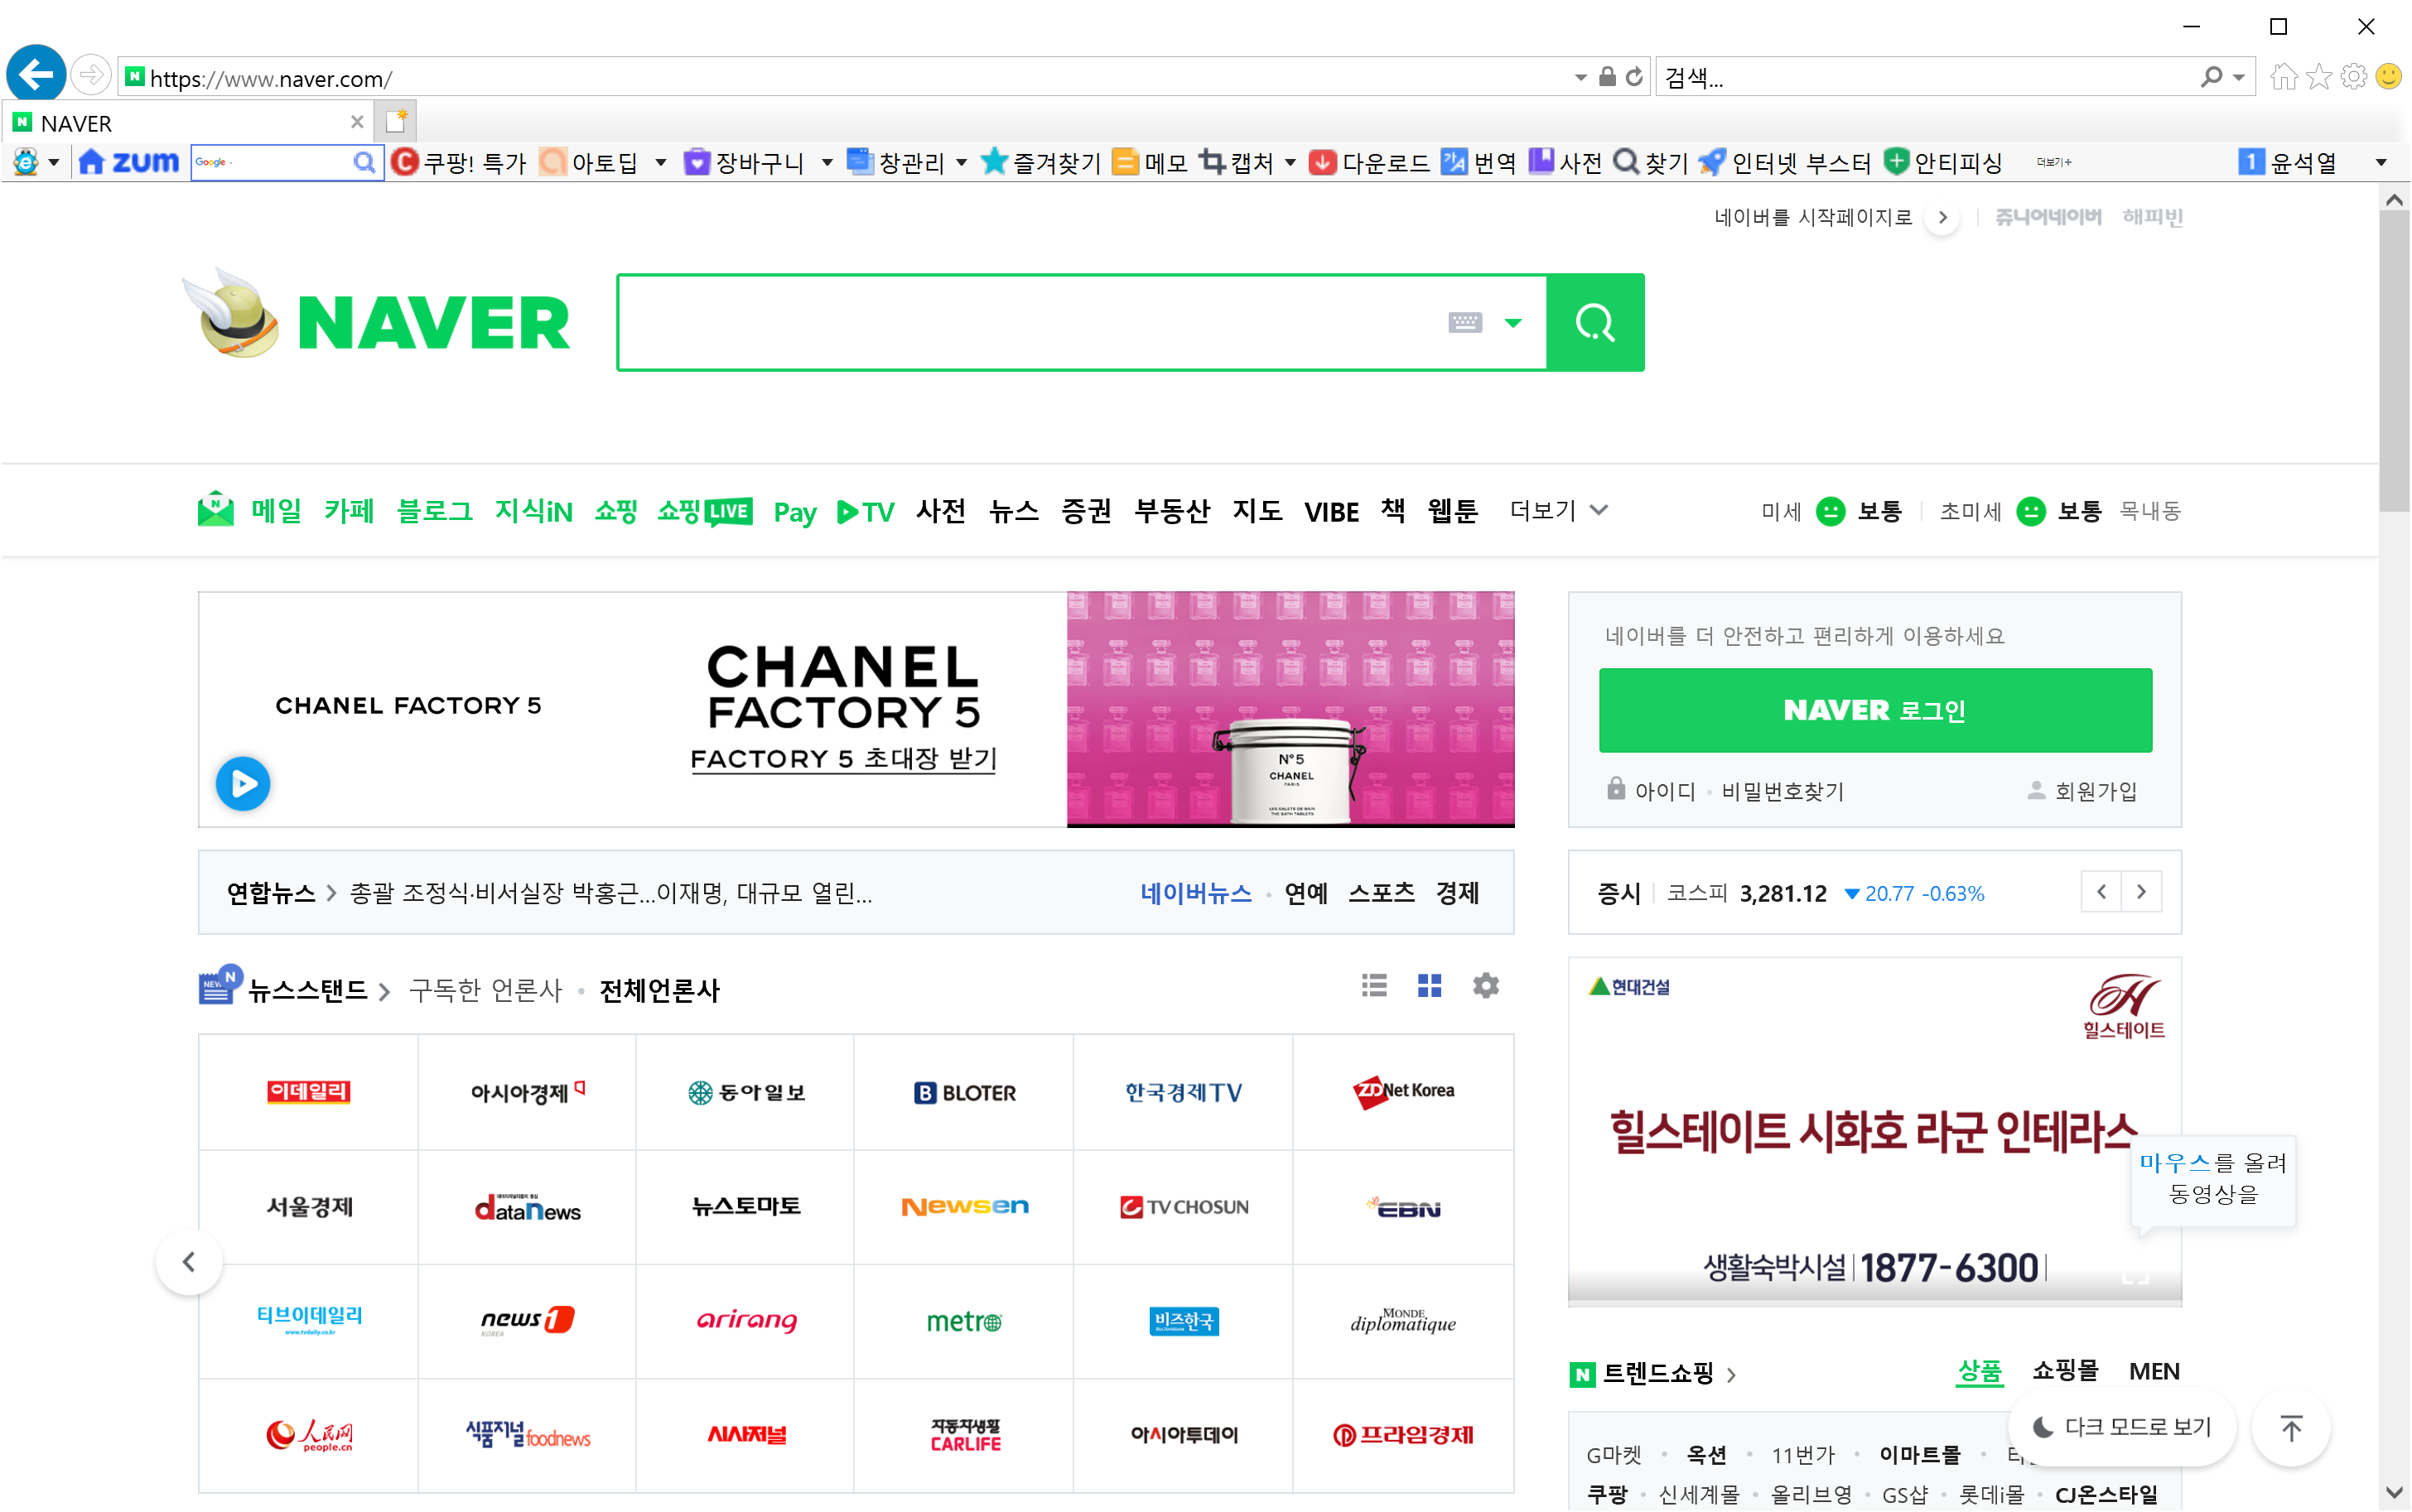The height and width of the screenshot is (1512, 2412).
Task: Click the Naver mail envelope icon
Action: [215, 510]
